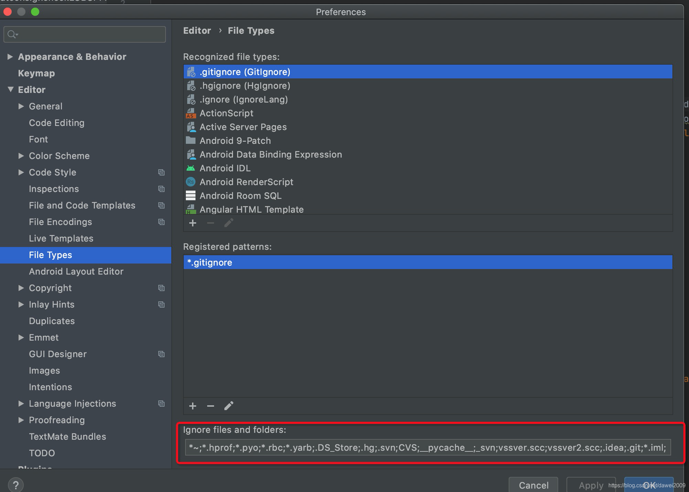The width and height of the screenshot is (689, 492).
Task: Select .hgignore (HgIgnore) file type
Action: pos(245,86)
